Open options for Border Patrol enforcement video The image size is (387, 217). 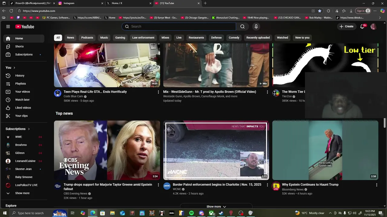point(267,185)
